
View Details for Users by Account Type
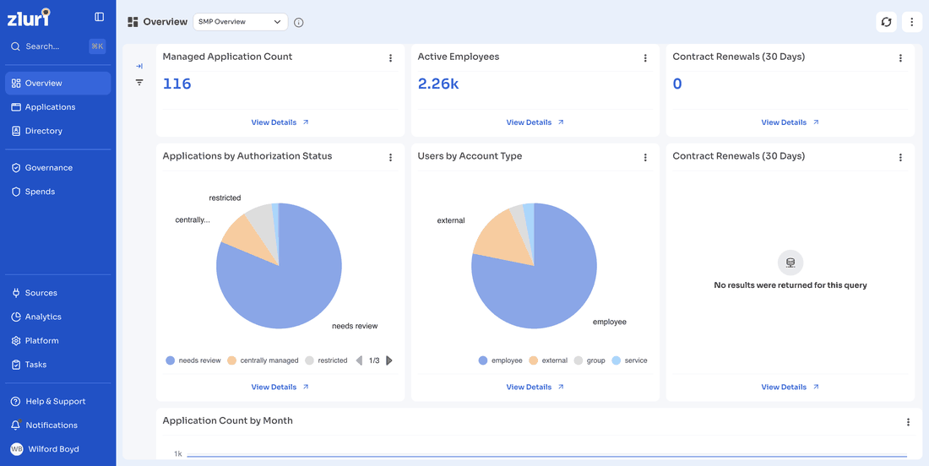coord(535,387)
